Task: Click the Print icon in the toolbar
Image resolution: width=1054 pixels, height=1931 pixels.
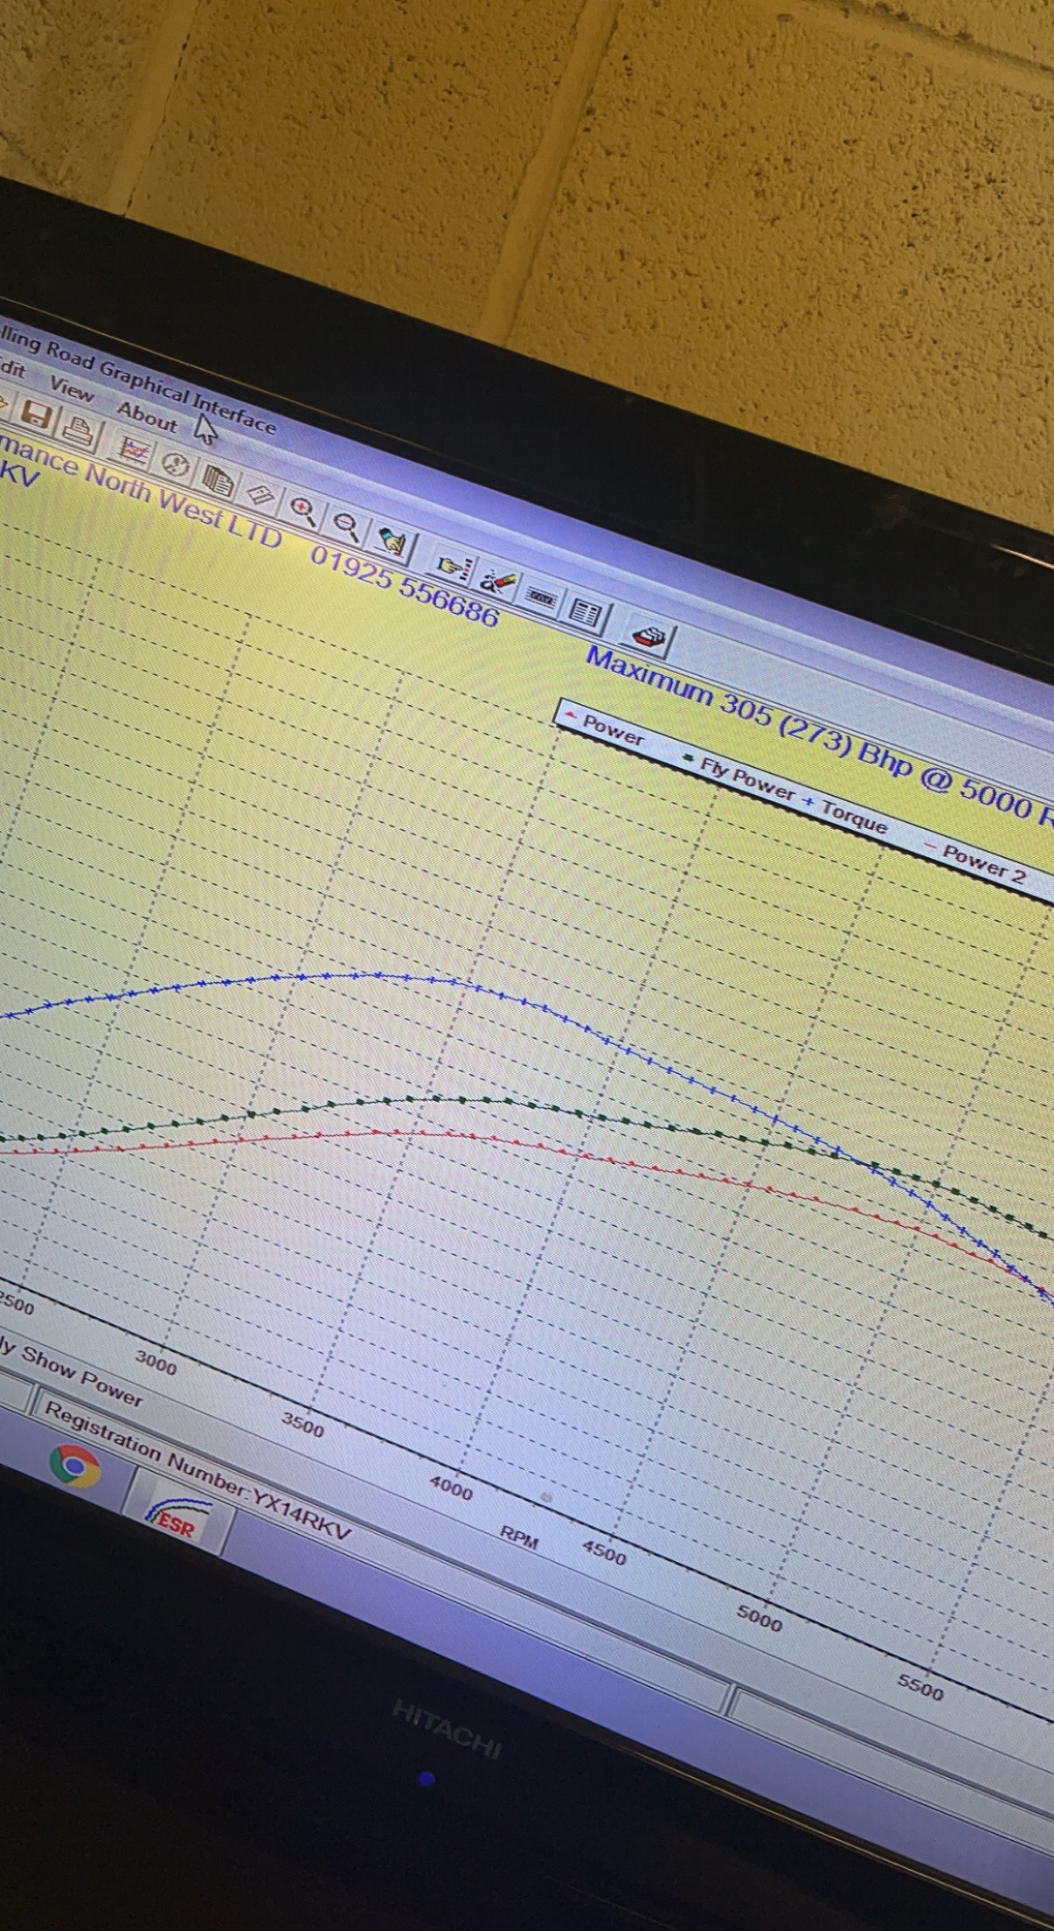Action: pyautogui.click(x=80, y=430)
